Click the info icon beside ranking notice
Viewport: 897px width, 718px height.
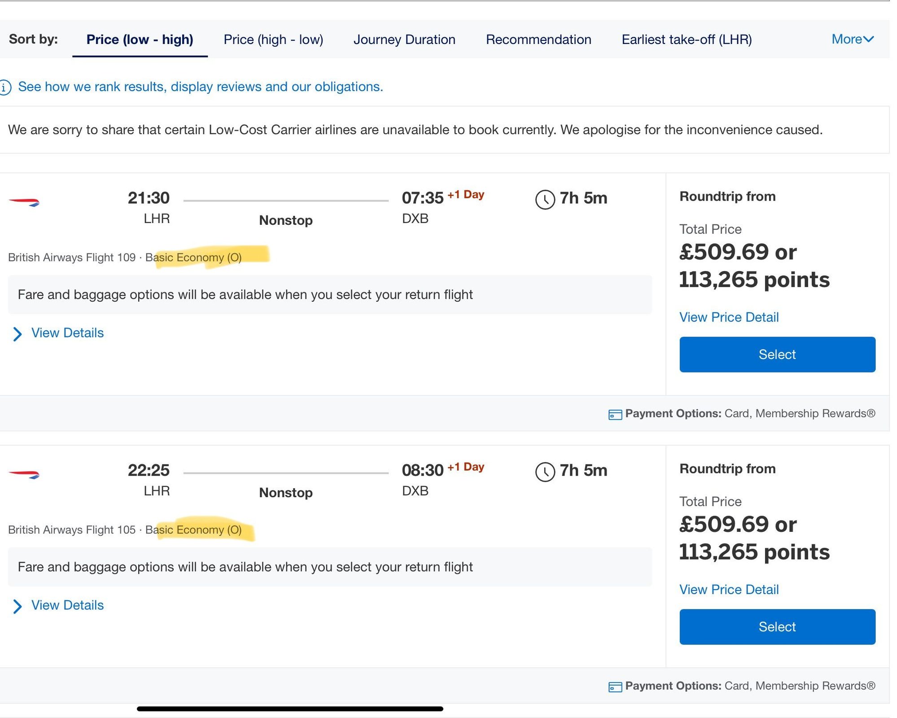5,87
